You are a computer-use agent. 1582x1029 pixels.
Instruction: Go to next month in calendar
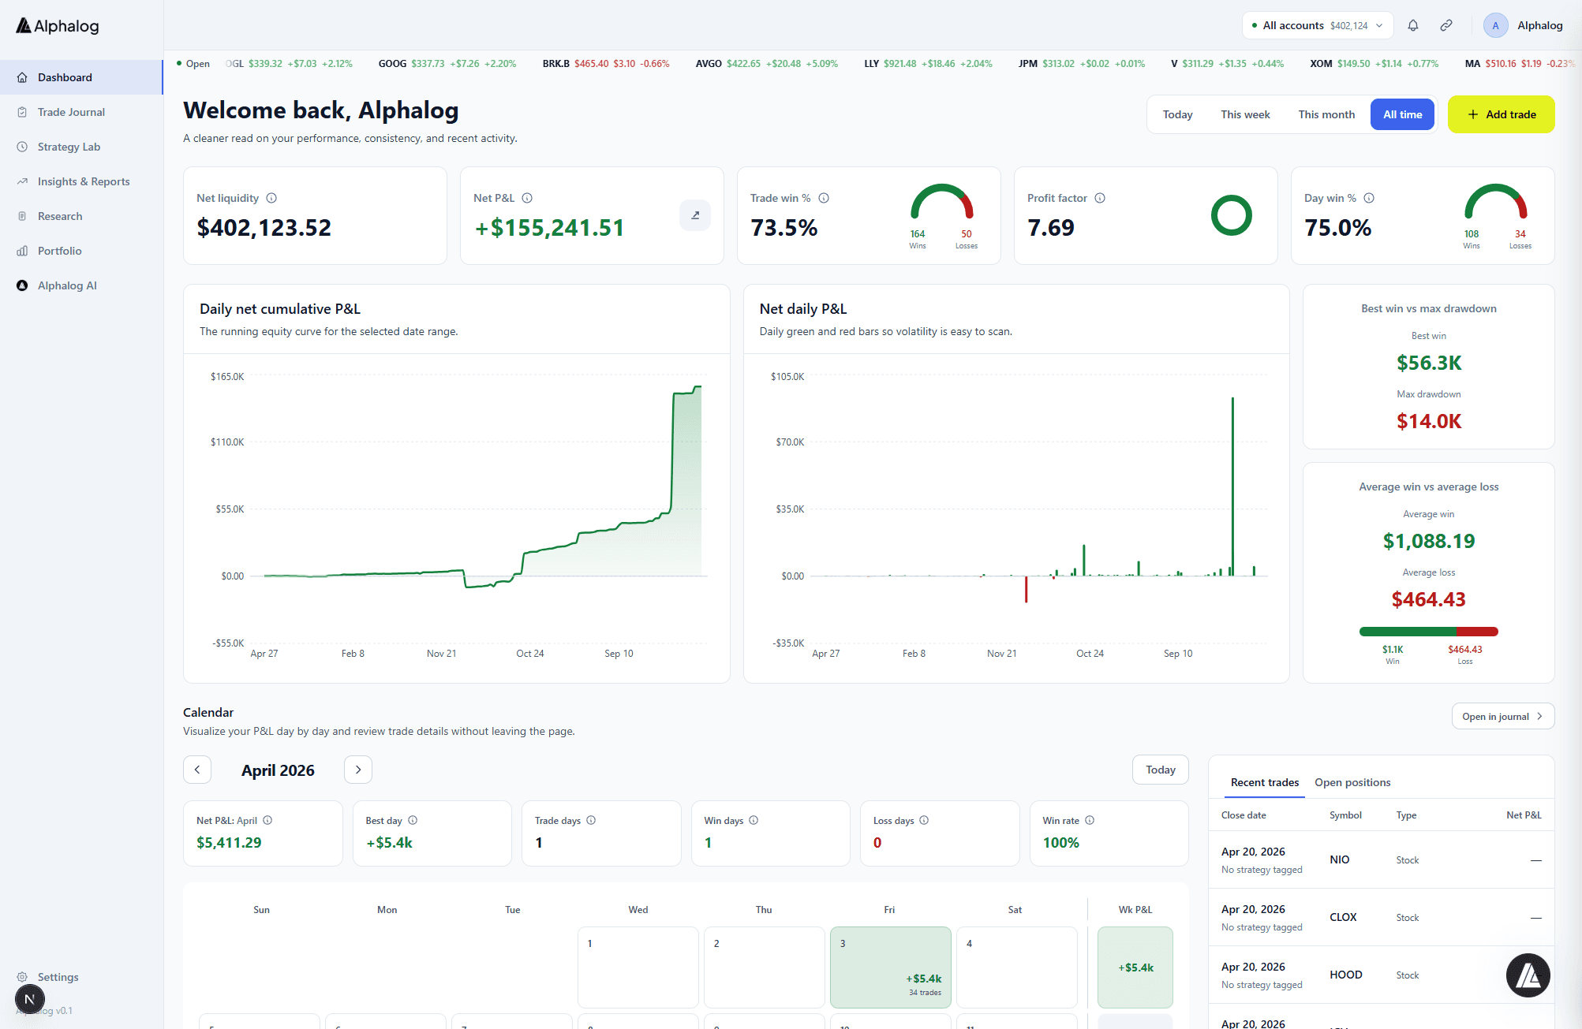358,770
